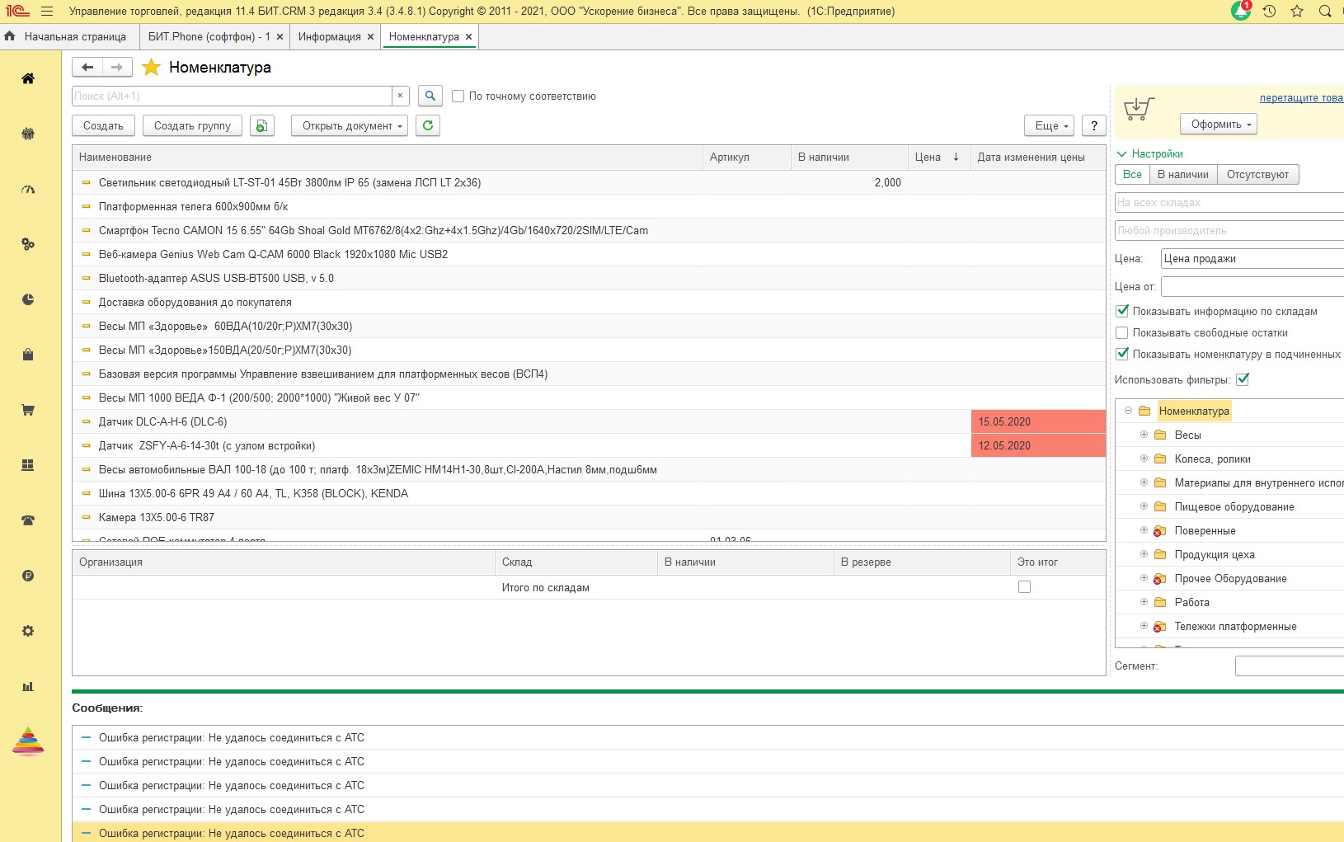The height and width of the screenshot is (842, 1344).
Task: Open the 'Еще' dropdown menu
Action: coord(1049,125)
